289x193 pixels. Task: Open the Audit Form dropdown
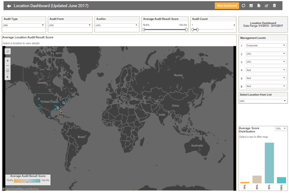[70, 25]
